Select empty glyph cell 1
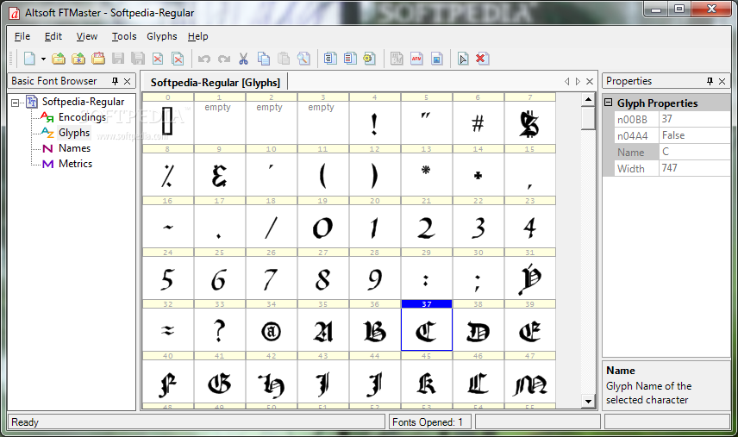 [x=219, y=119]
